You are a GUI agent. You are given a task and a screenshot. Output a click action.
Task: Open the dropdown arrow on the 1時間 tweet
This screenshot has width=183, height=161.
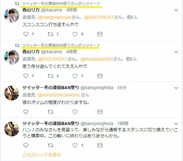(176, 124)
